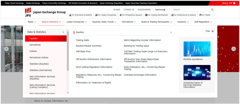Click the submenu list scrollbar thumb
The image size is (240, 104).
68,51
